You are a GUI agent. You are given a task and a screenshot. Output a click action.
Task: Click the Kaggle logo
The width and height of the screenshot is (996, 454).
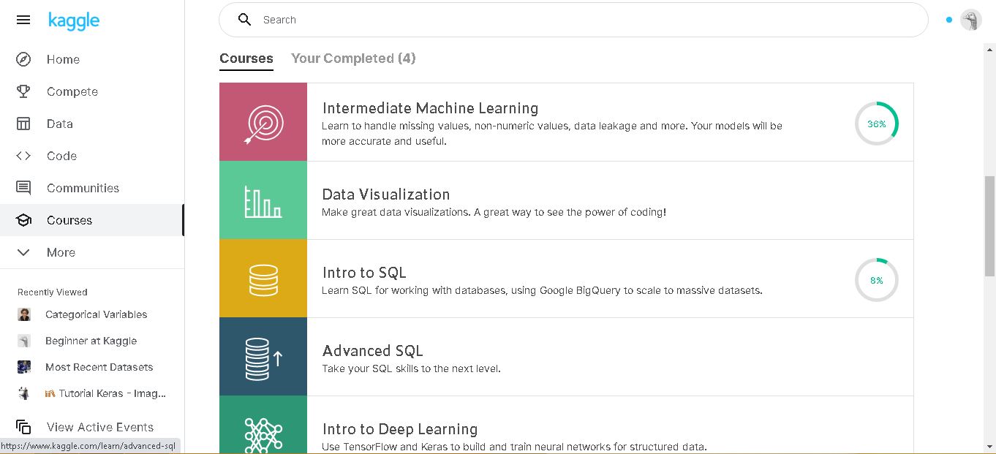pyautogui.click(x=73, y=20)
